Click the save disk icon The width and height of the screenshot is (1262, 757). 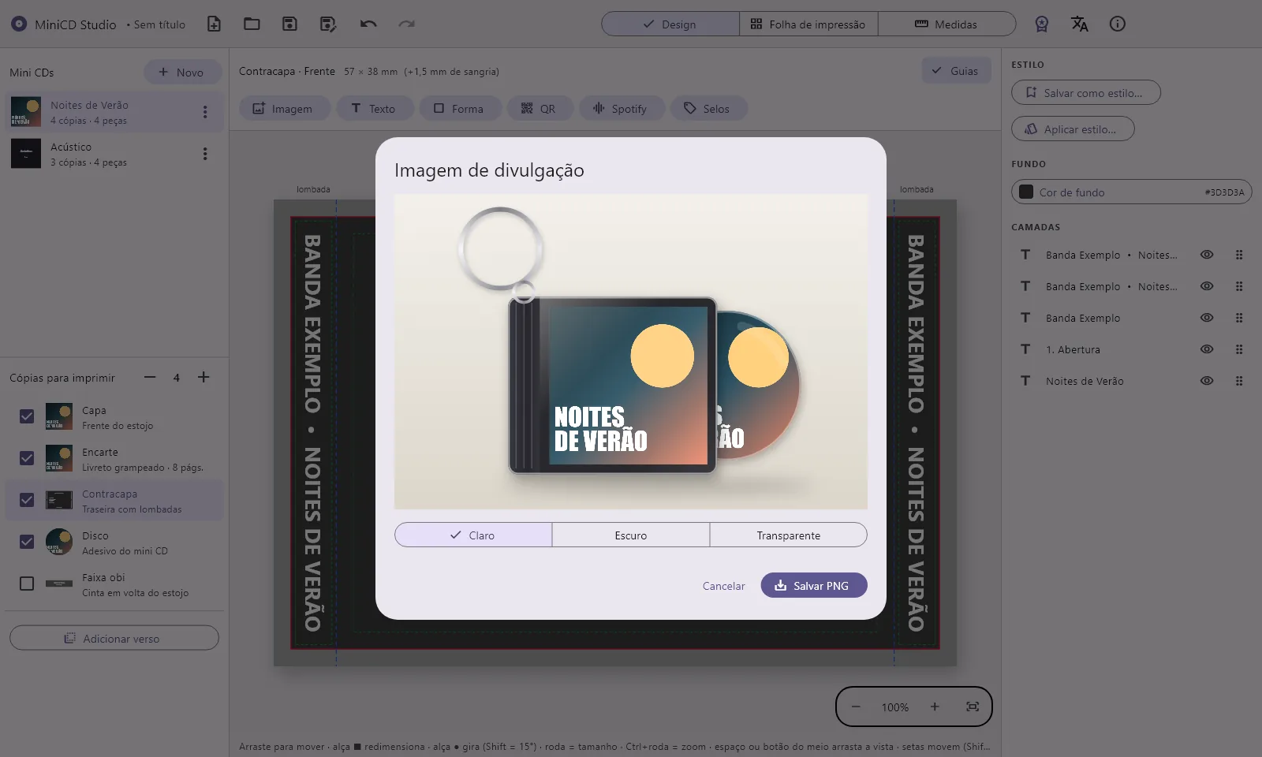[289, 24]
